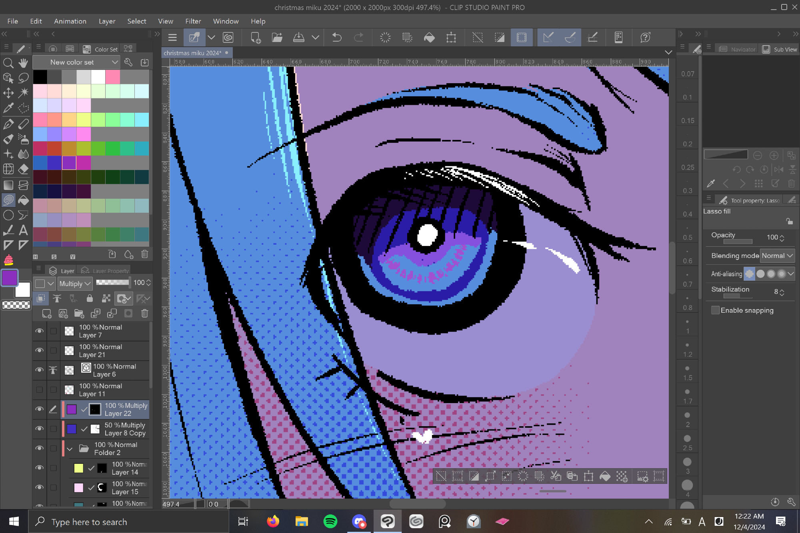Enable snapping checkbox in Tool property

[x=716, y=310]
